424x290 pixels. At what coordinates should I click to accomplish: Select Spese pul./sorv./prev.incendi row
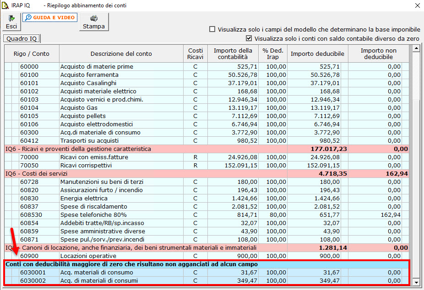[207, 240]
